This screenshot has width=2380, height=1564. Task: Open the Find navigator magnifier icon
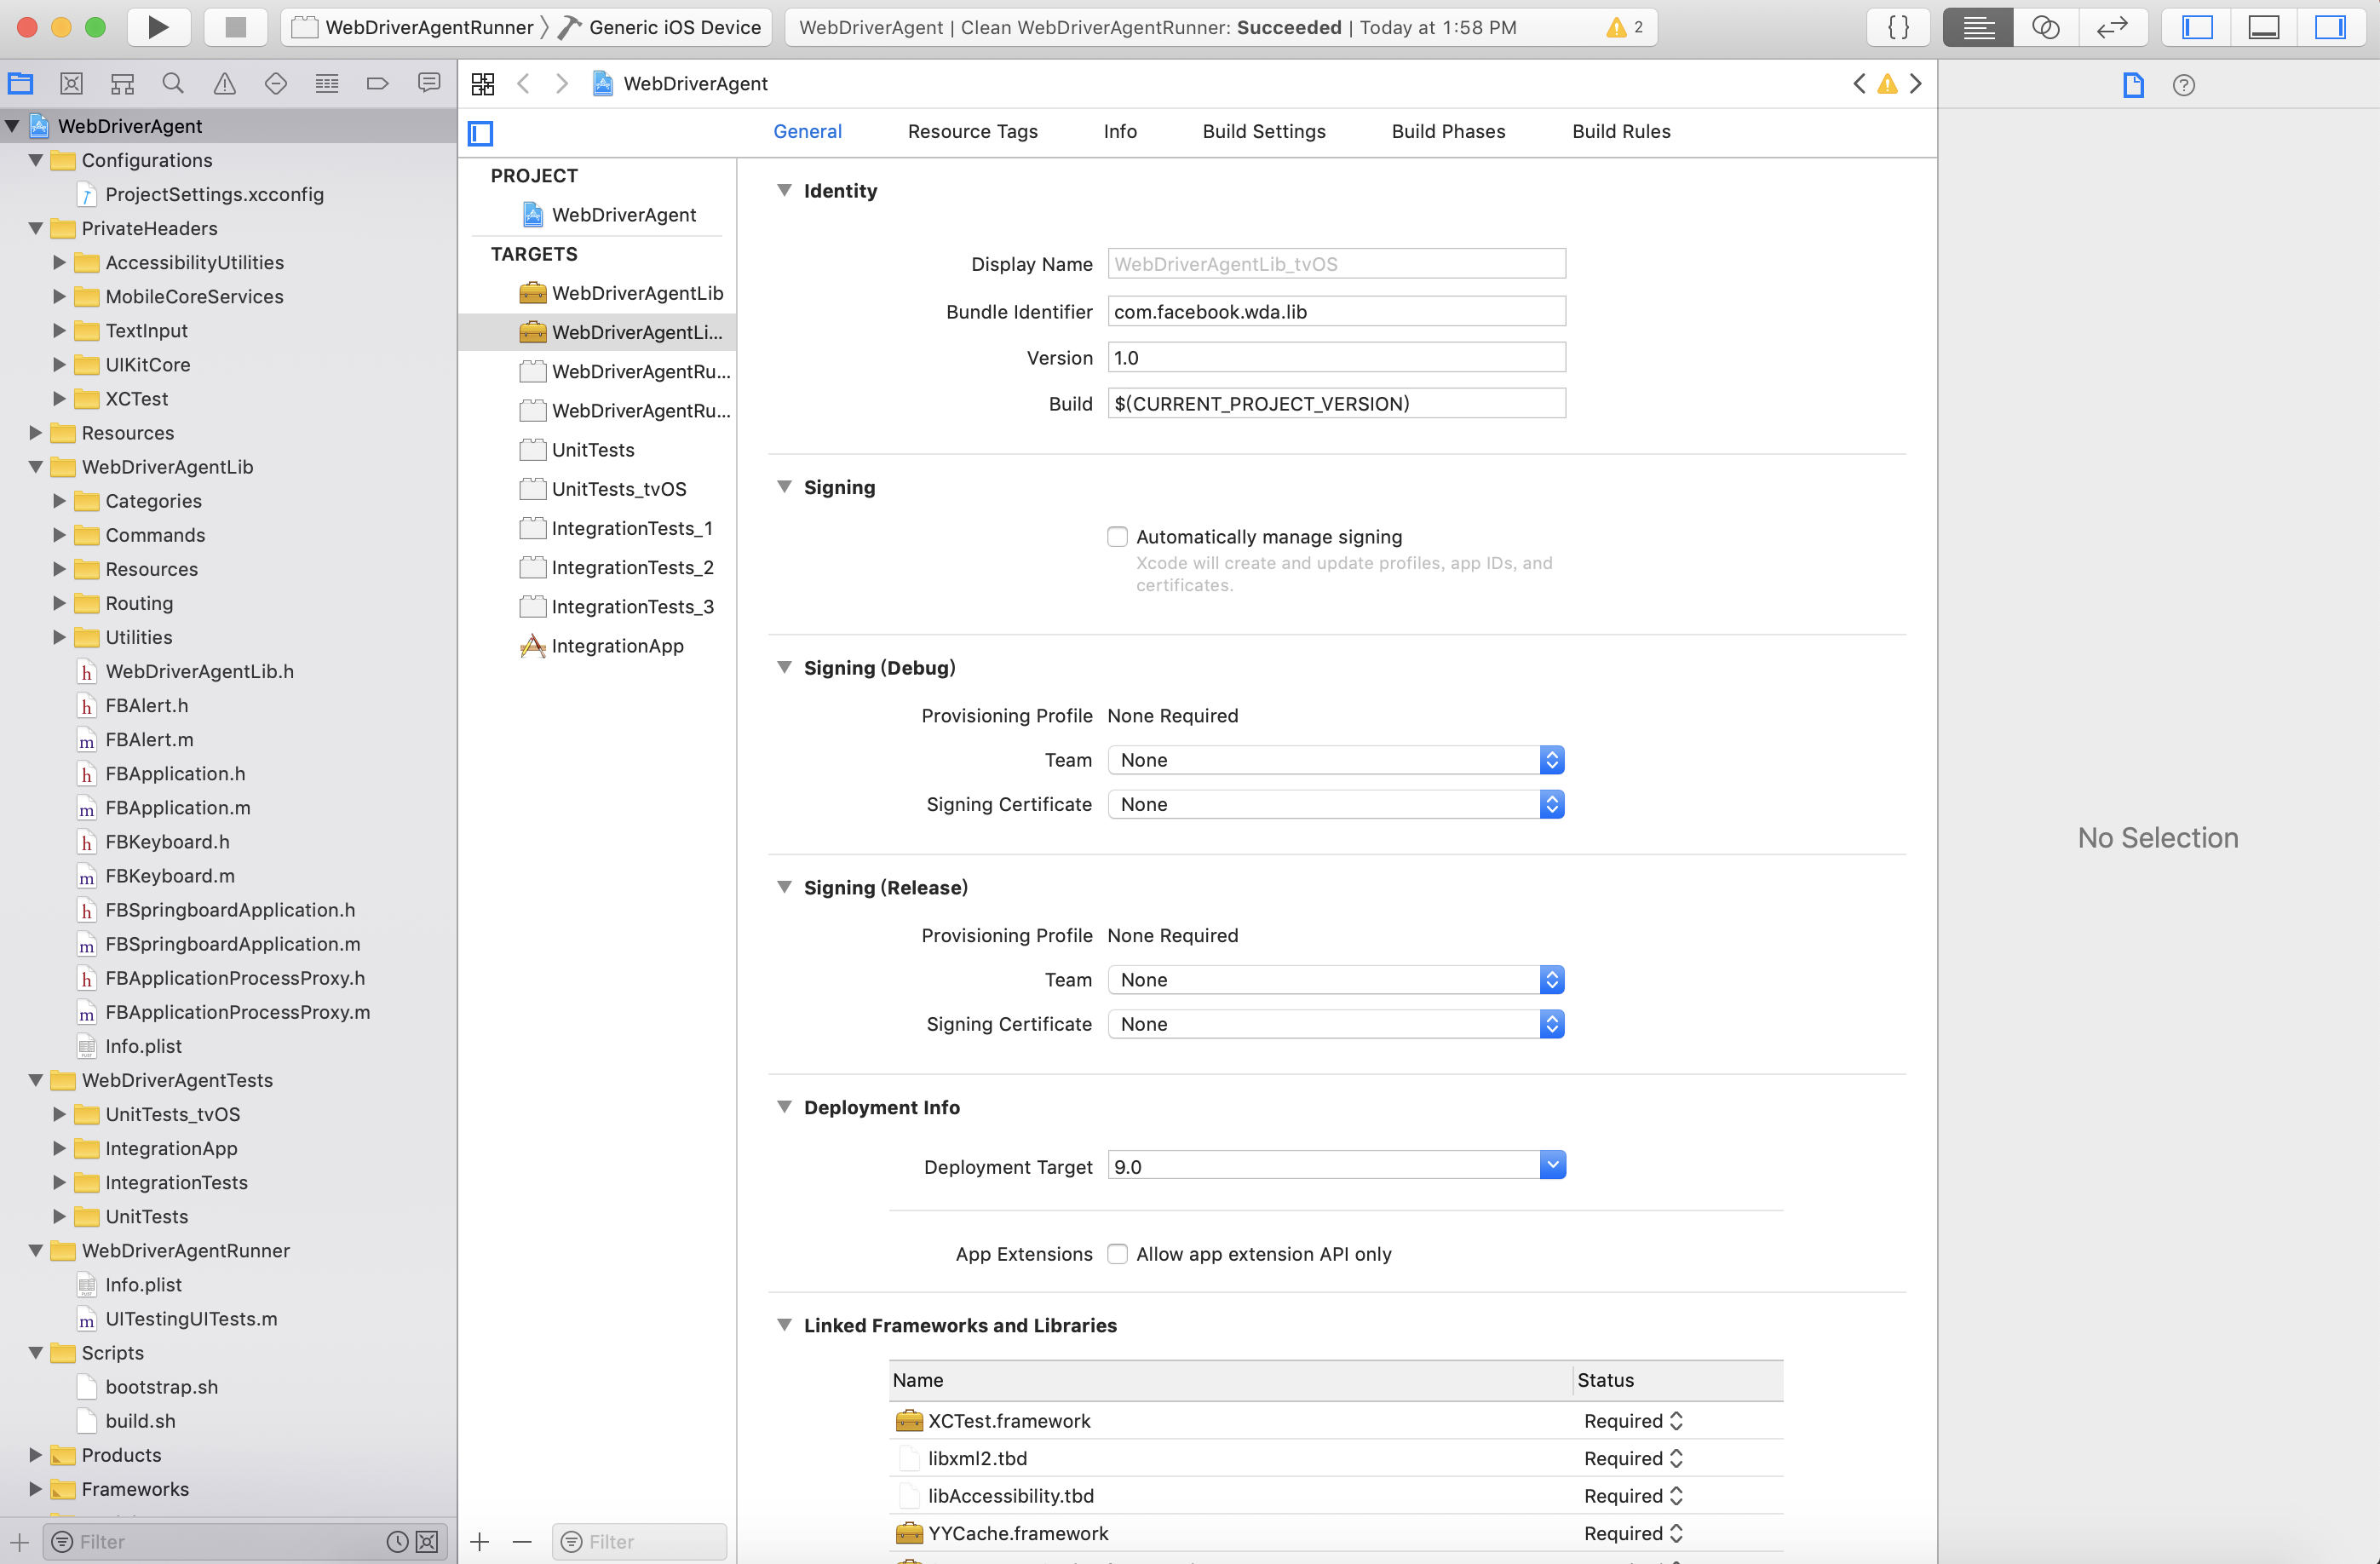click(x=173, y=84)
